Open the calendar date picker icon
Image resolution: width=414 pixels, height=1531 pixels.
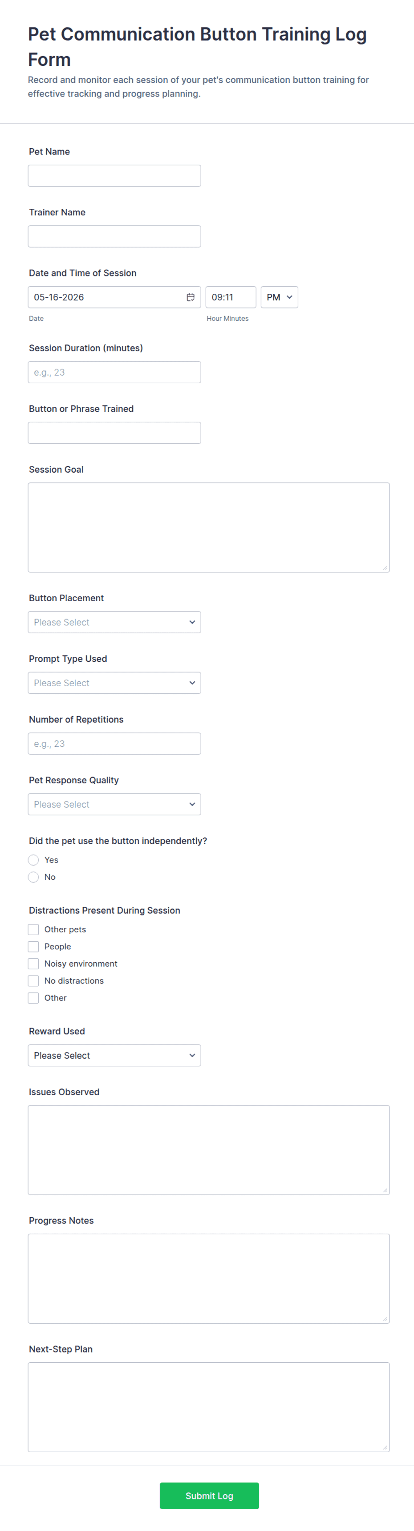point(191,297)
